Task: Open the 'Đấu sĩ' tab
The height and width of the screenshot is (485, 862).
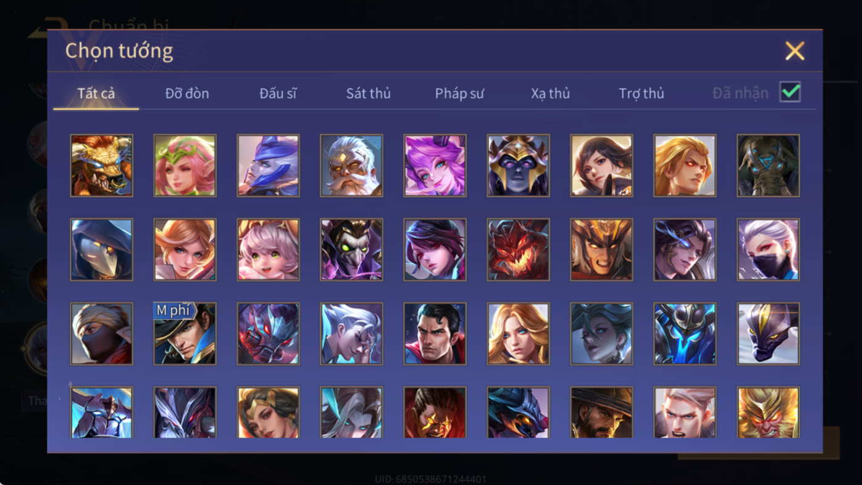Action: [278, 93]
